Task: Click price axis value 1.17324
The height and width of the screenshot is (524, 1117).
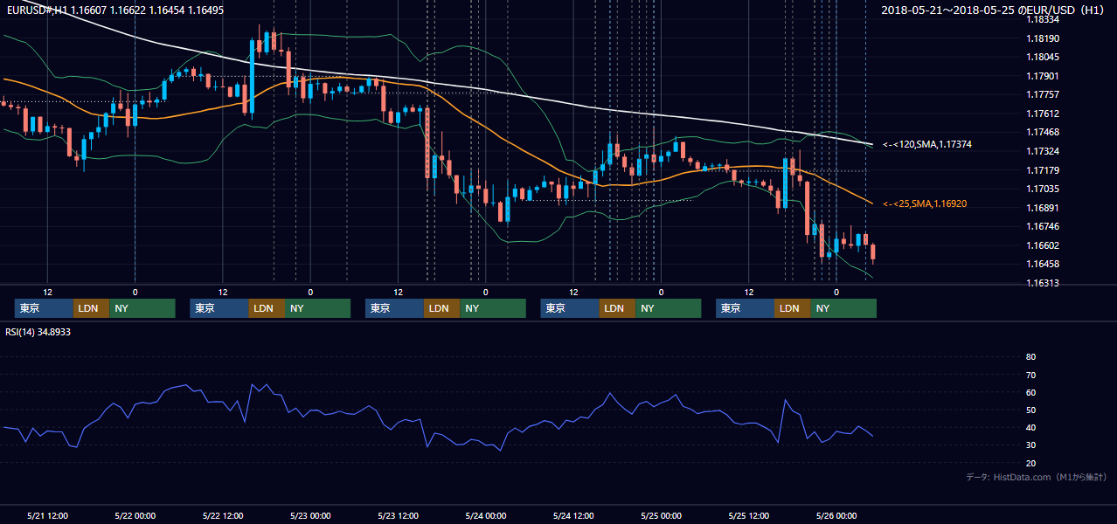Action: 1042,151
